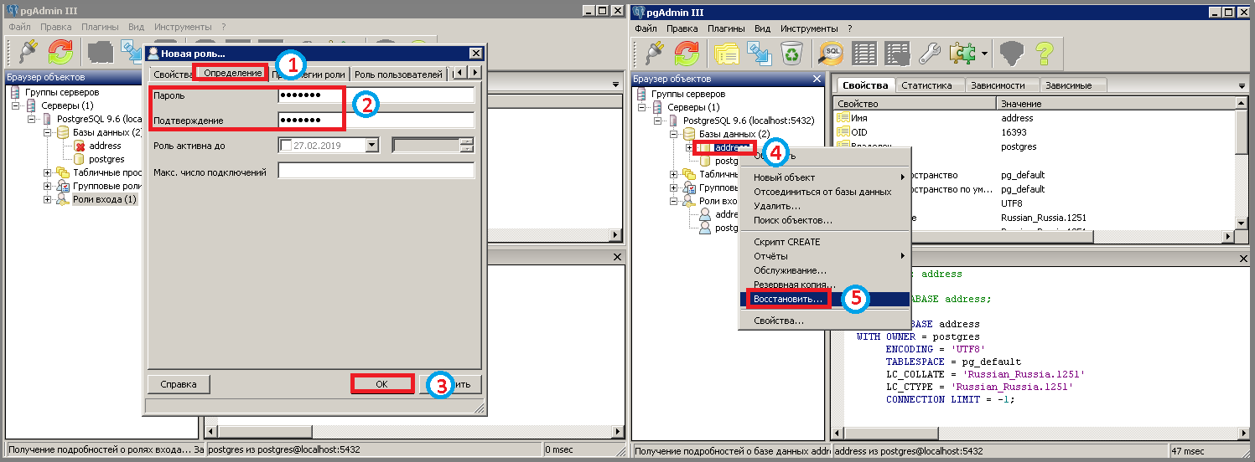Click the yellow question-mark help icon
1255x462 pixels.
click(x=1044, y=54)
